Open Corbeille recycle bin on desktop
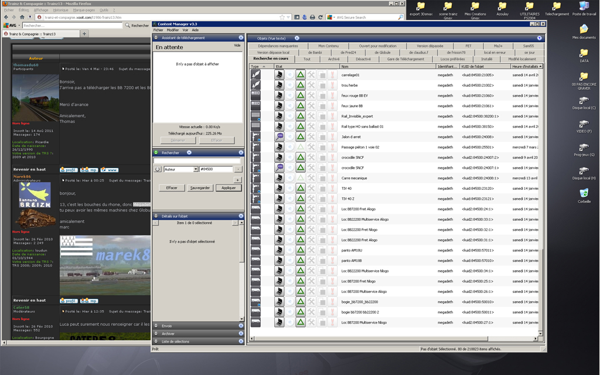This screenshot has height=375, width=600. (x=584, y=195)
